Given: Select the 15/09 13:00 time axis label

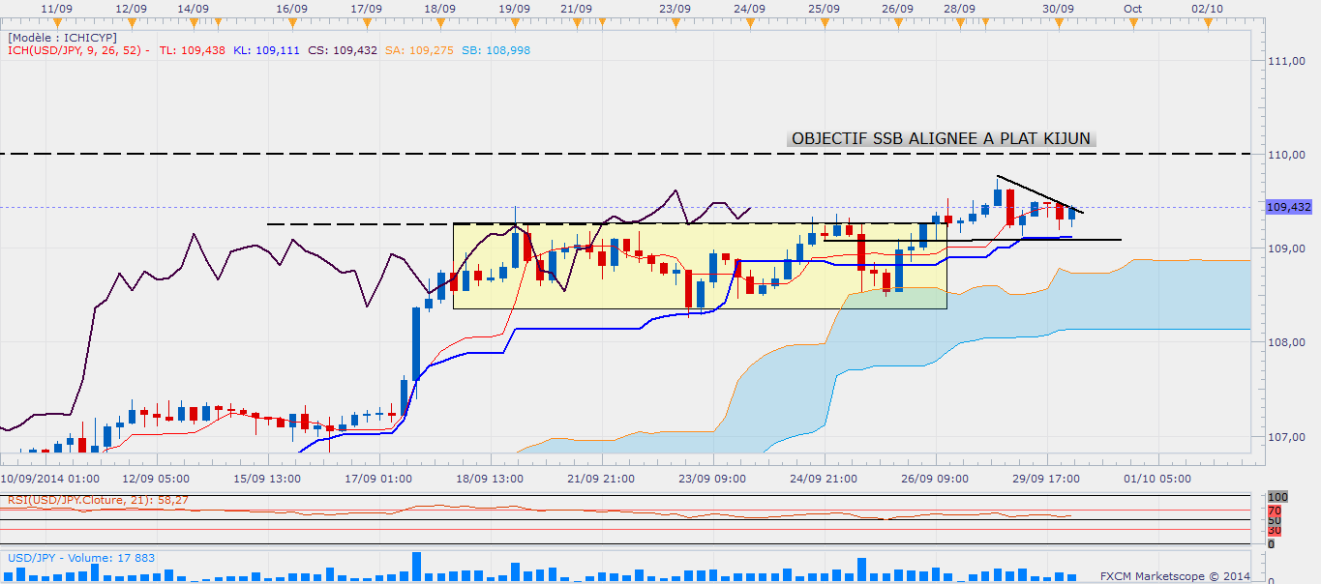Looking at the screenshot, I should tap(267, 478).
